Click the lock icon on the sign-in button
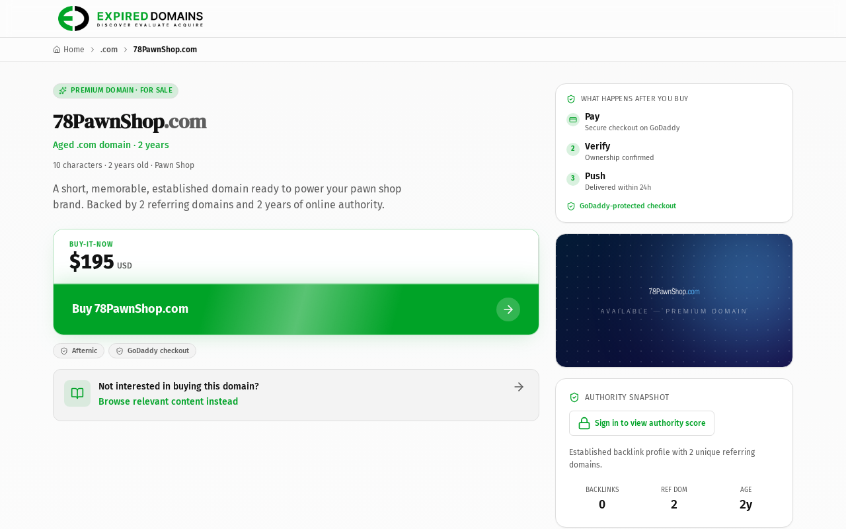Viewport: 846px width, 529px height. click(584, 423)
